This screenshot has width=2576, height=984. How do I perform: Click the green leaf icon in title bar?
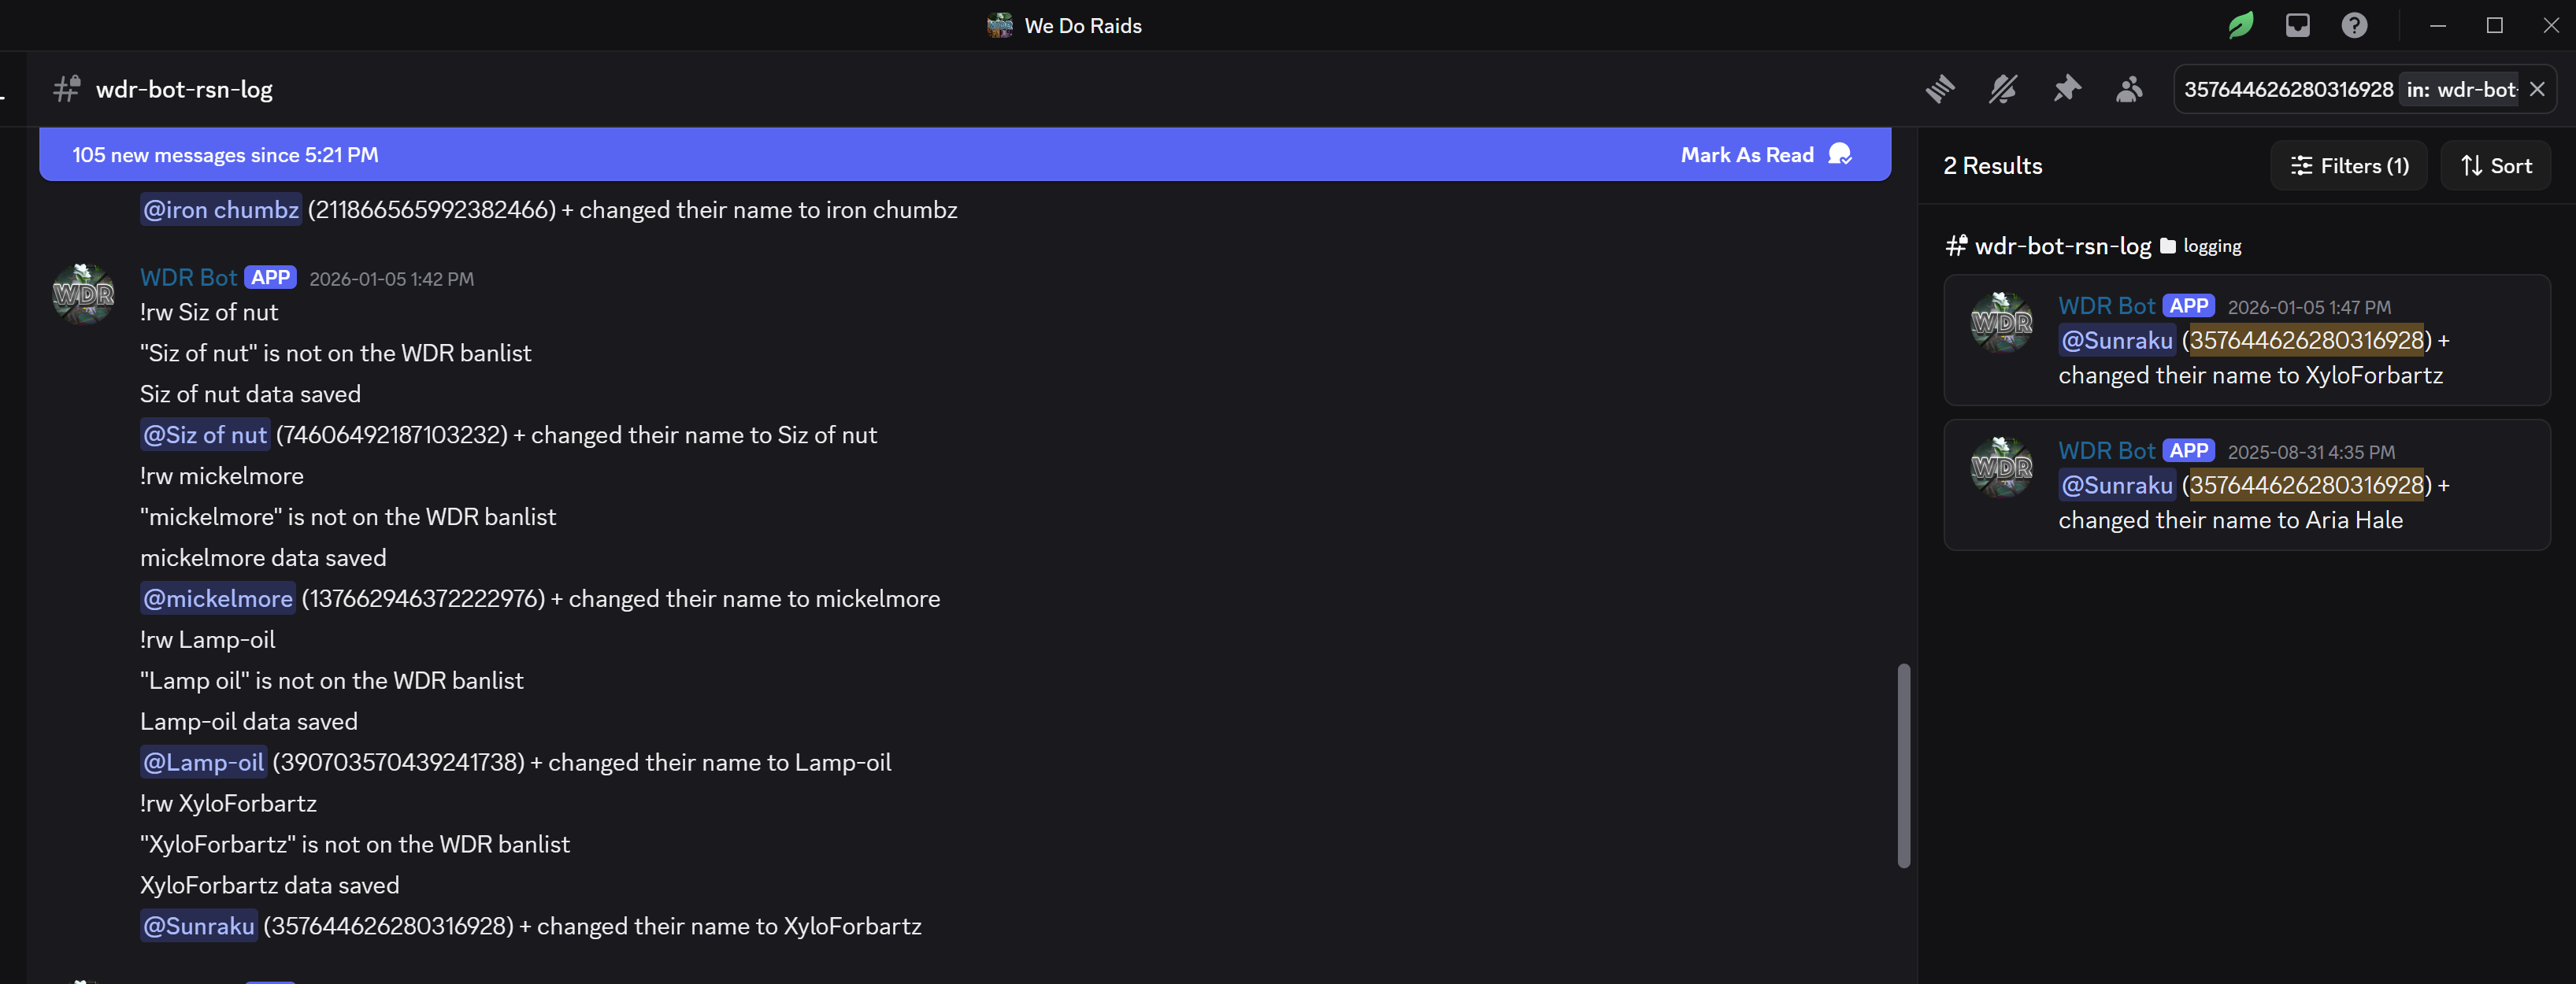click(2240, 25)
